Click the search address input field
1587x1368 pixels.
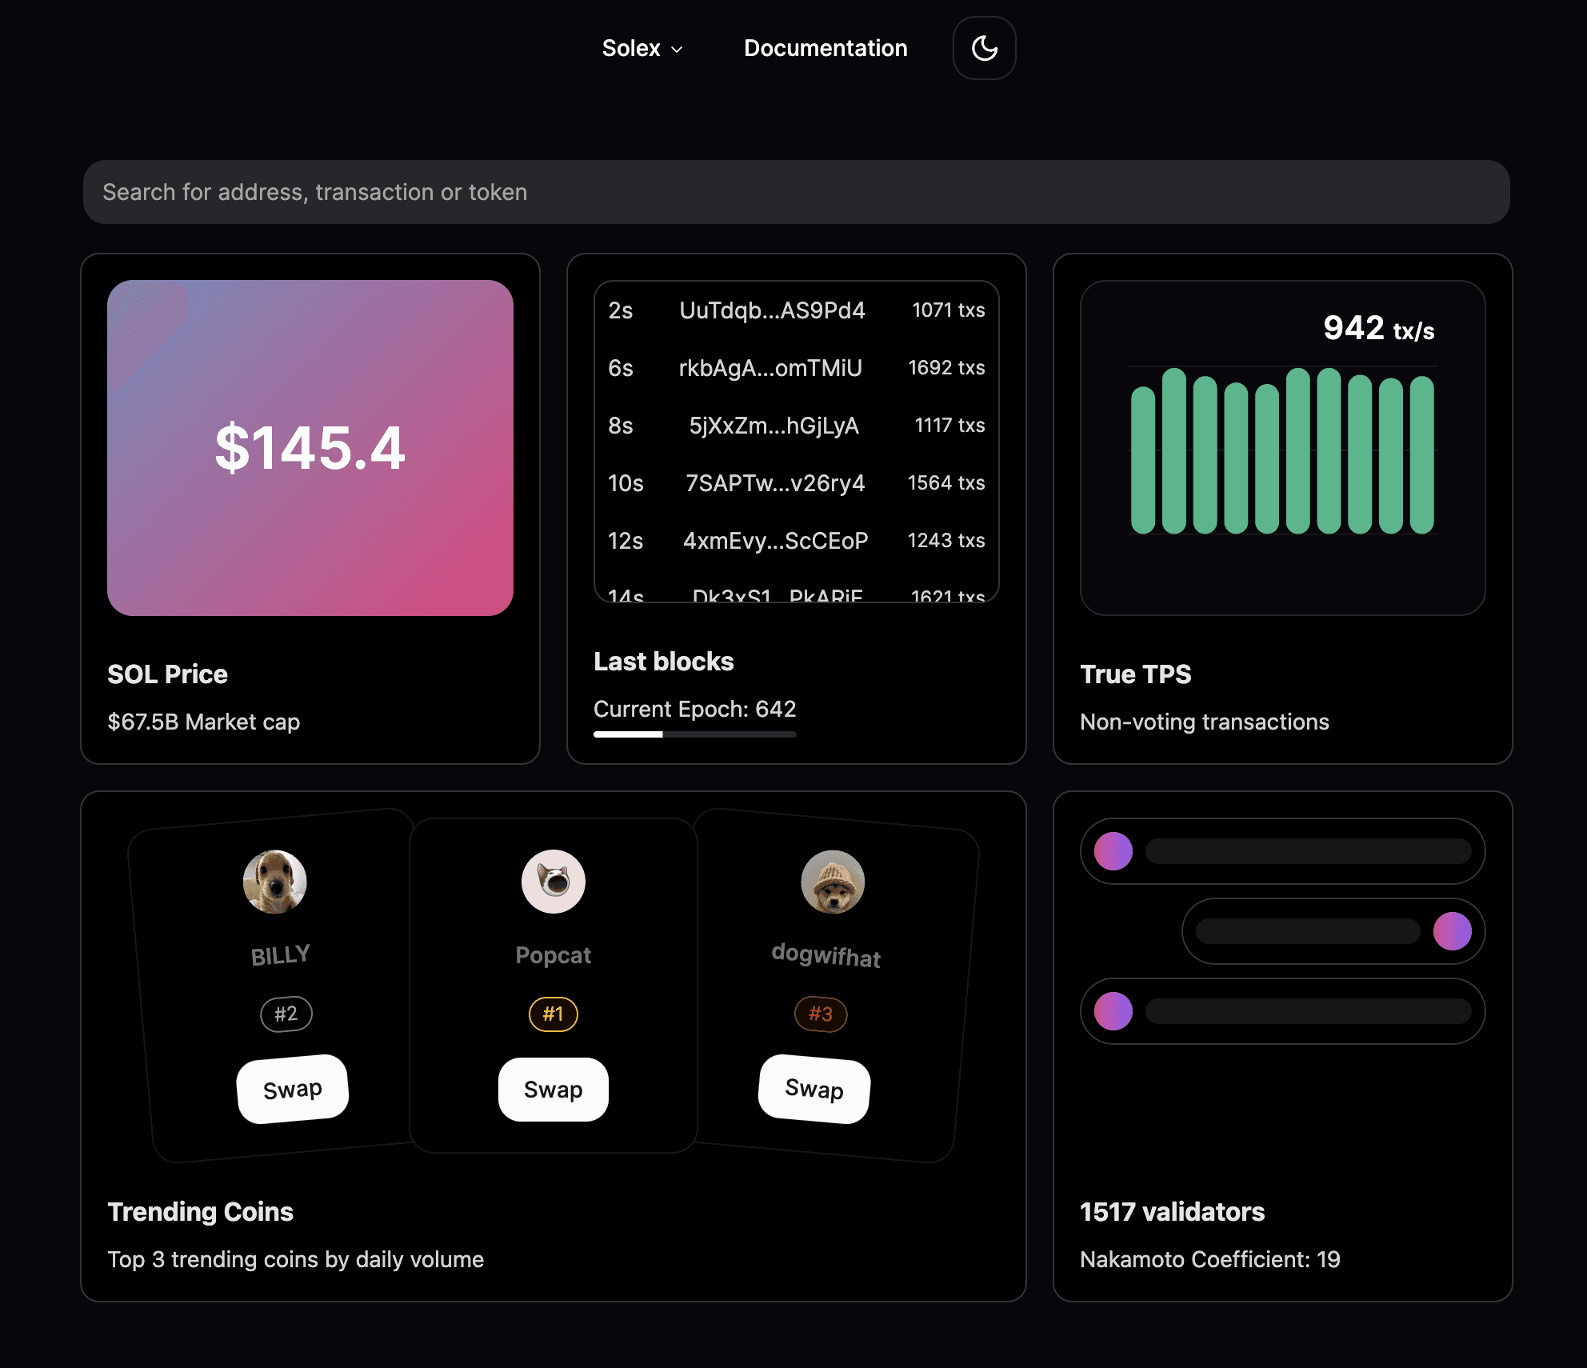point(796,192)
